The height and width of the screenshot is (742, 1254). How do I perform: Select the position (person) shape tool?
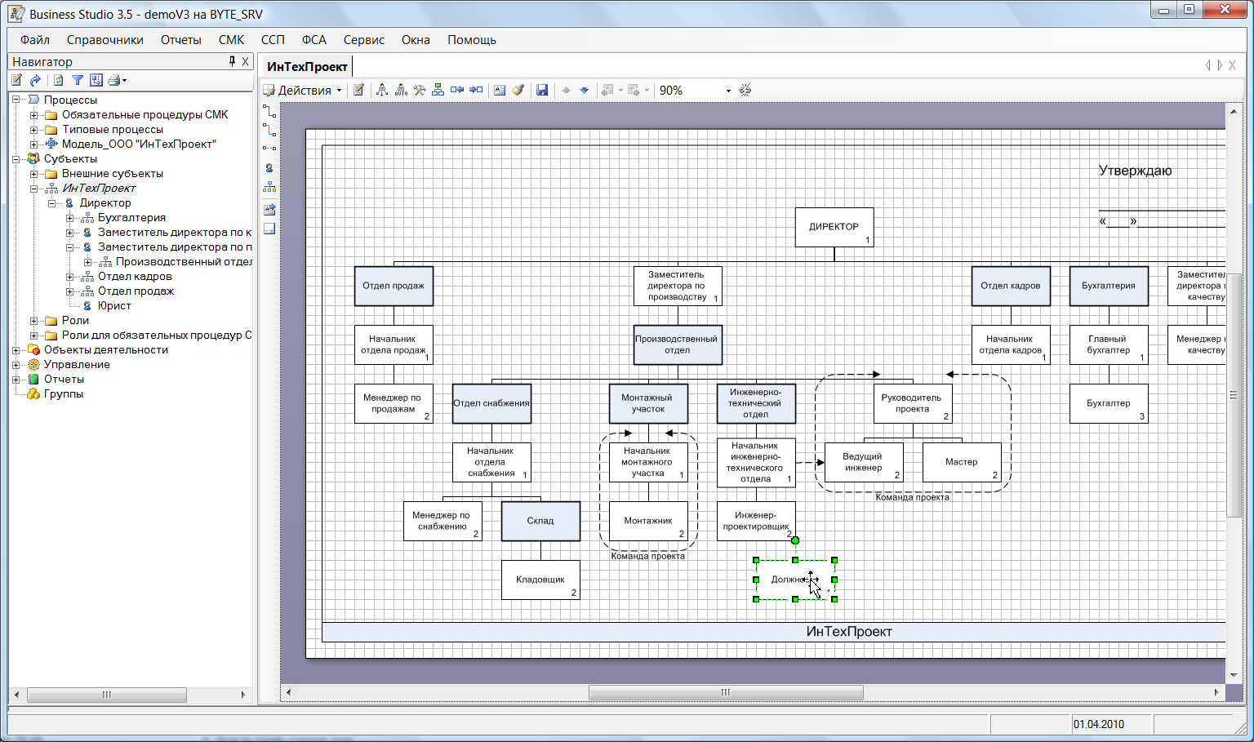pos(269,167)
